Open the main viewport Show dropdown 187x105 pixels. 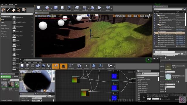coord(54,16)
